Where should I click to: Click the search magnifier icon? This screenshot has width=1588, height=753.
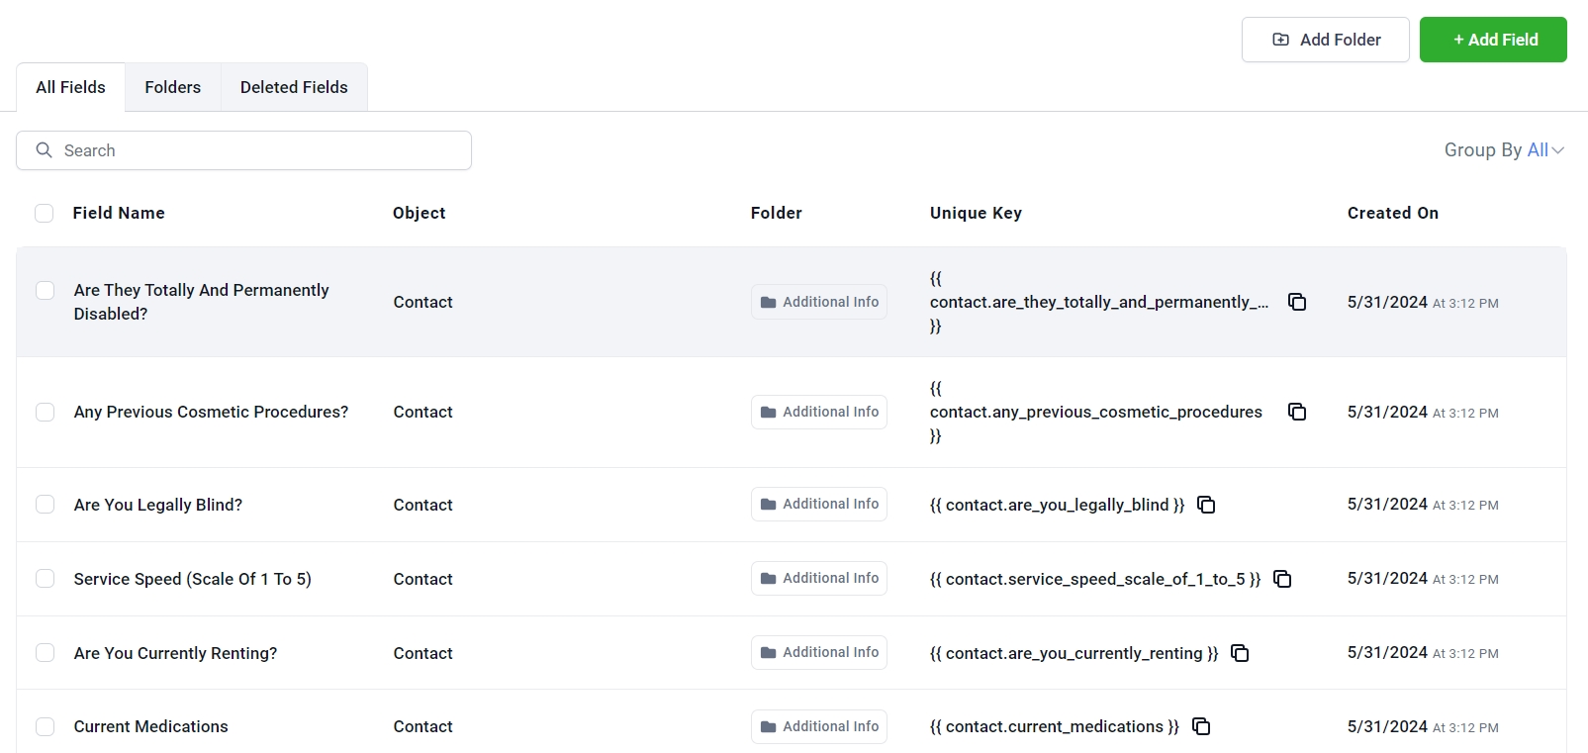pos(44,150)
